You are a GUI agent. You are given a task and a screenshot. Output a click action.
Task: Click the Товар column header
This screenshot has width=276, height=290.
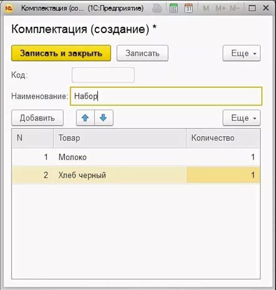[x=119, y=138]
